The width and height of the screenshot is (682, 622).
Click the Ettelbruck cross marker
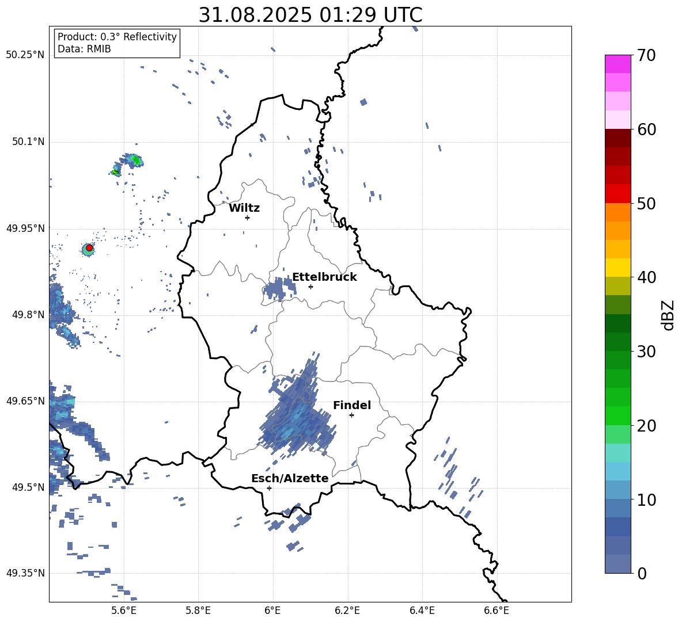[x=310, y=287]
